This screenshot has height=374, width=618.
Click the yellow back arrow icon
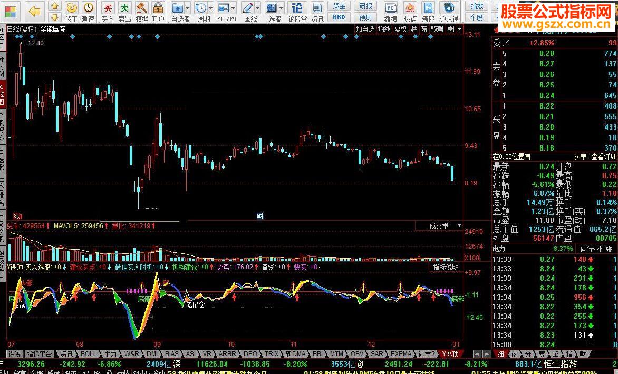point(35,12)
